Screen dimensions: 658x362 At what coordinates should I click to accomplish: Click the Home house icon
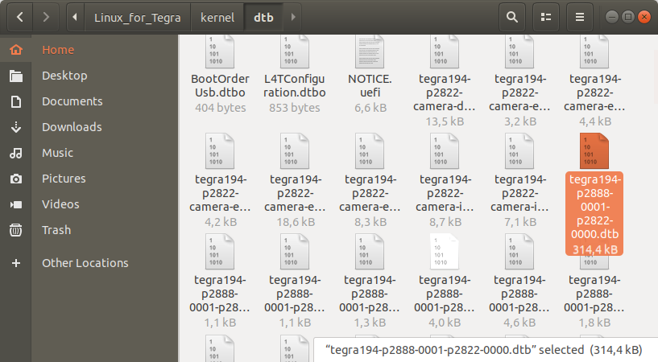16,50
